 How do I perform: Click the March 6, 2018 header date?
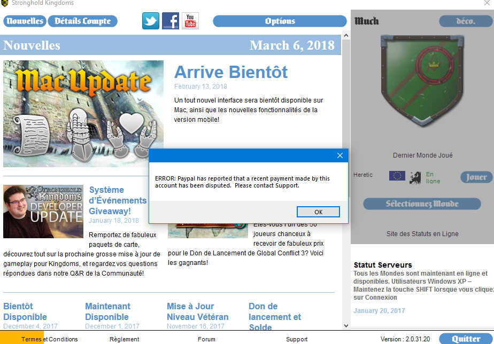point(292,45)
